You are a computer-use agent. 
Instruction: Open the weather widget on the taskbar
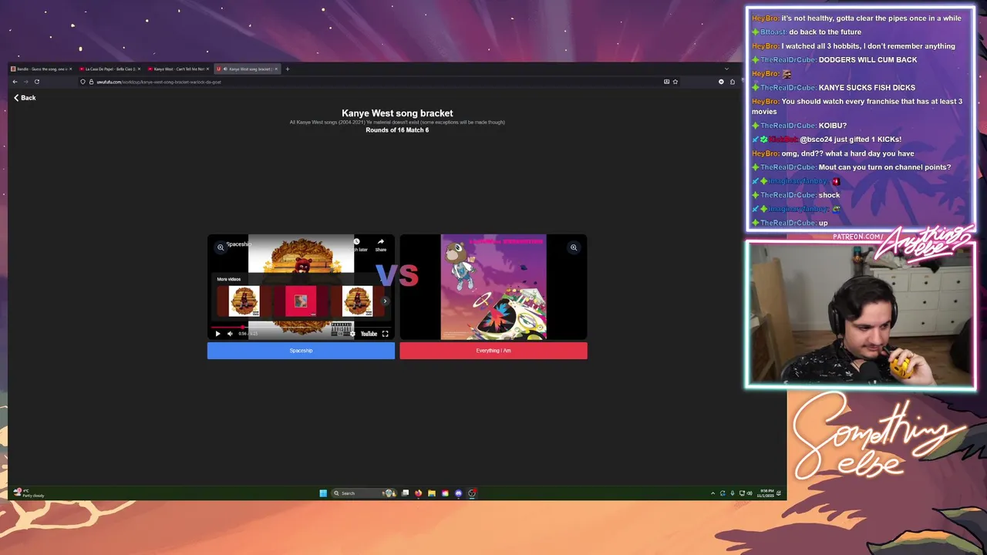pyautogui.click(x=29, y=493)
